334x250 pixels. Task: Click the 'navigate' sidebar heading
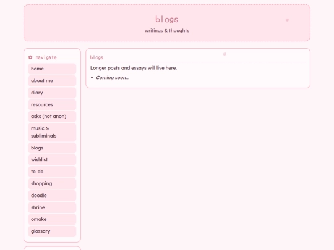[46, 57]
